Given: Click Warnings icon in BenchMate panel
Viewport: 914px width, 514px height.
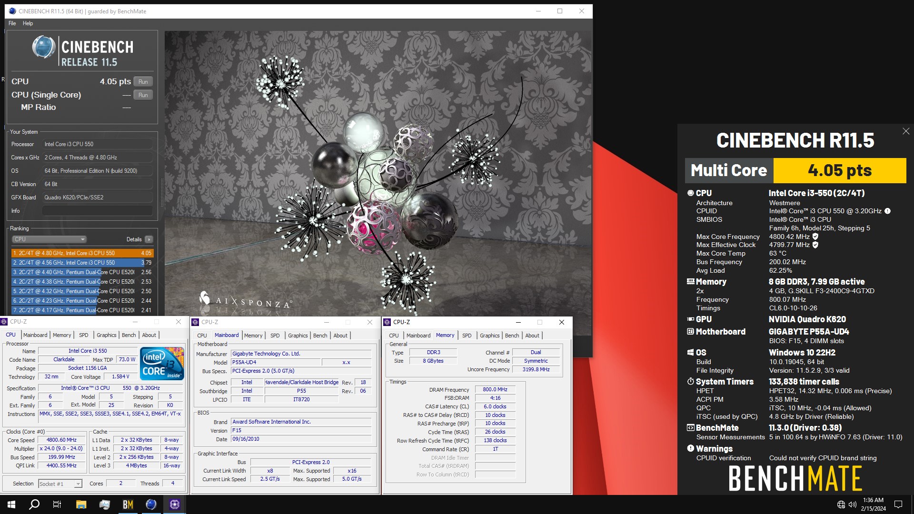Looking at the screenshot, I should (690, 448).
